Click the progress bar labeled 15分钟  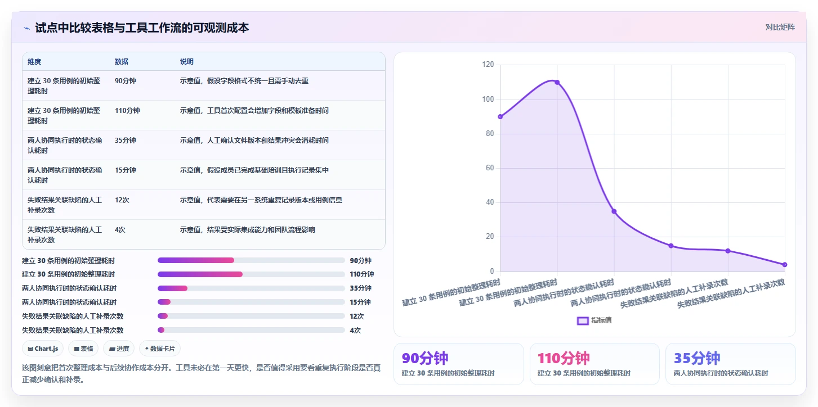click(251, 302)
